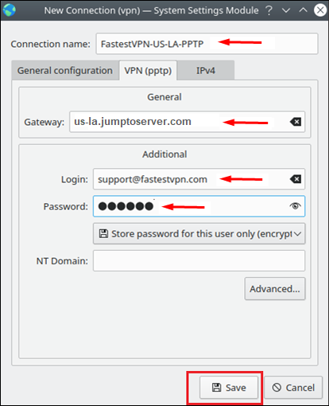Expand password storage options via chevron arrow
329x406 pixels.
298,234
